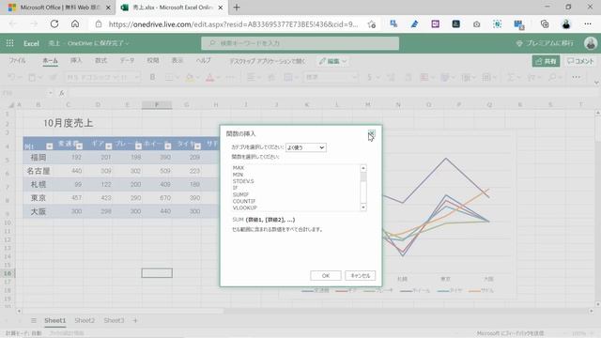Click the fill color bucket icon

[190, 77]
